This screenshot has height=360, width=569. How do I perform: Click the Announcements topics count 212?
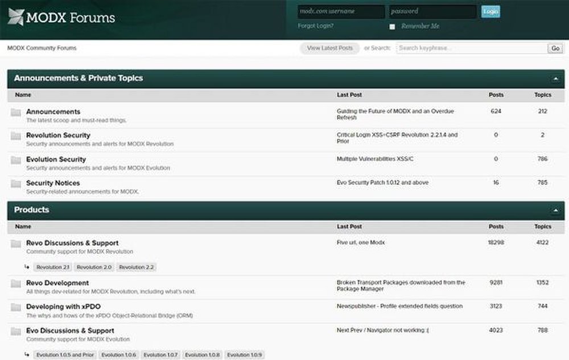click(x=542, y=111)
